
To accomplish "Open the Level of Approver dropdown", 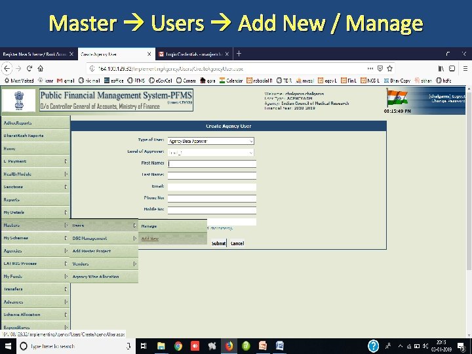I will [210, 153].
